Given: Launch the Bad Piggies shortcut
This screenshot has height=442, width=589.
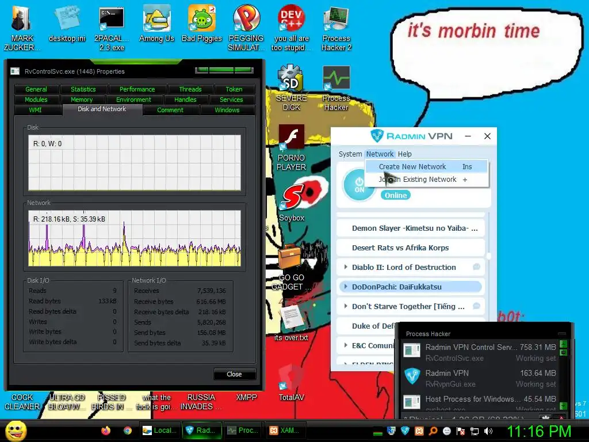Looking at the screenshot, I should click(x=202, y=23).
